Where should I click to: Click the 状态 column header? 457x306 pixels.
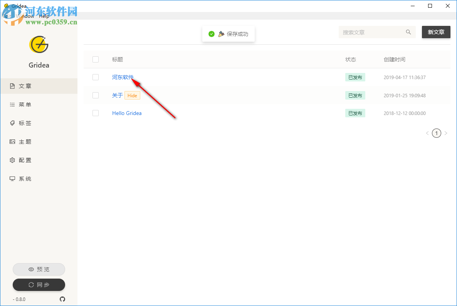coord(351,59)
